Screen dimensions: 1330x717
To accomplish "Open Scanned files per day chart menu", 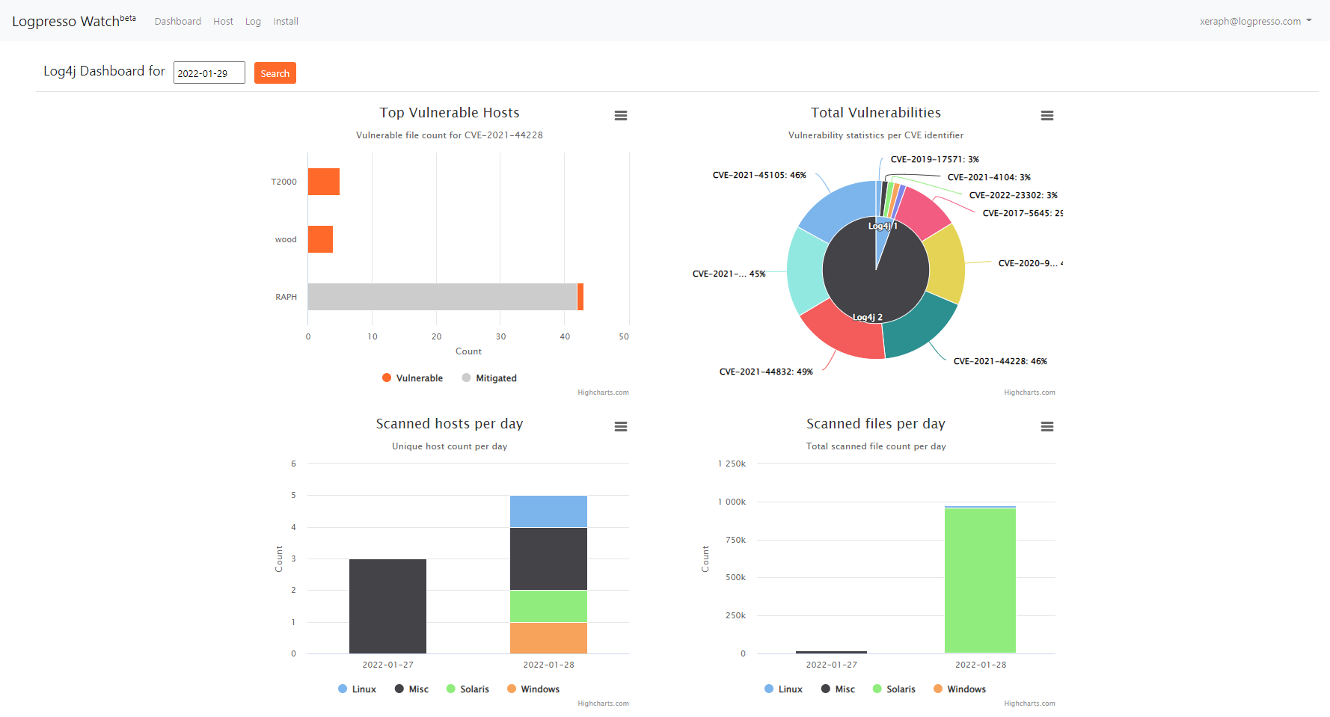I will pyautogui.click(x=1046, y=427).
